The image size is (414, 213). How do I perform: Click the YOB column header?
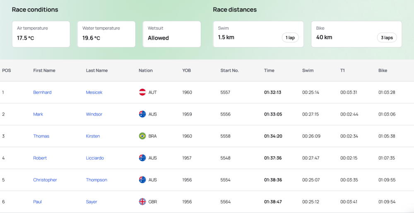click(187, 71)
